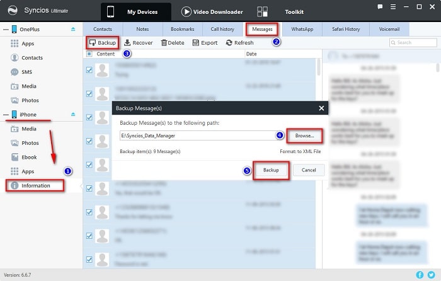Click the Browse... button

tap(304, 135)
